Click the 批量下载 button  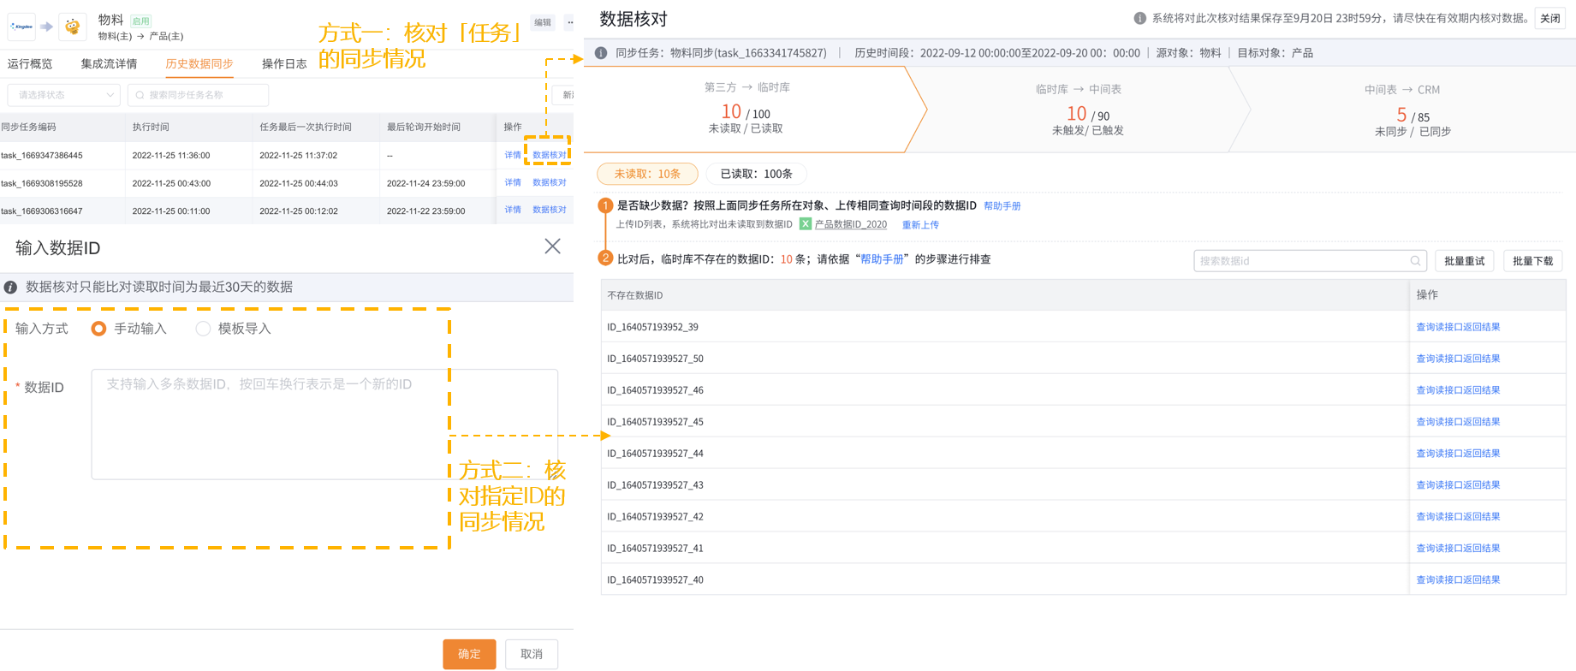tap(1532, 261)
